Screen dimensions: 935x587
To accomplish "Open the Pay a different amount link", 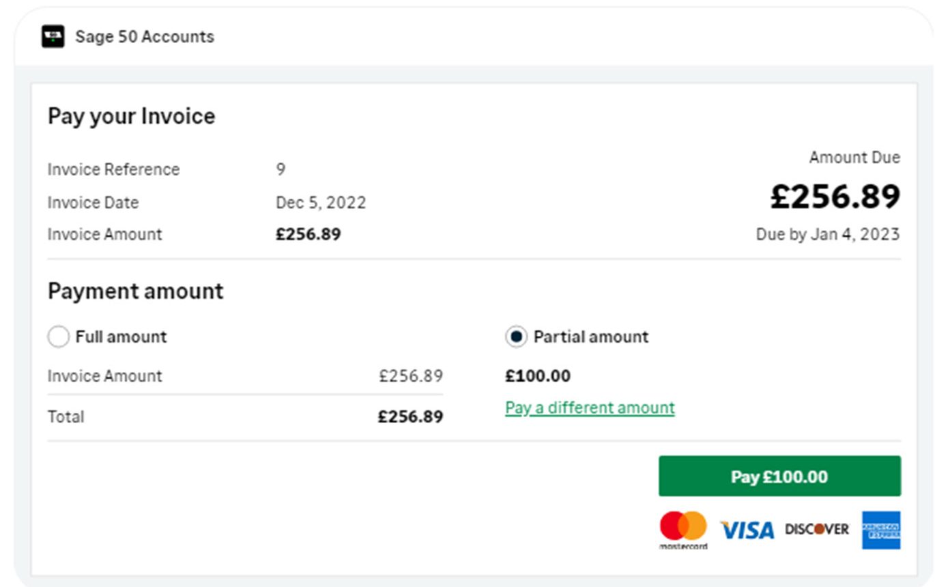I will click(x=590, y=407).
